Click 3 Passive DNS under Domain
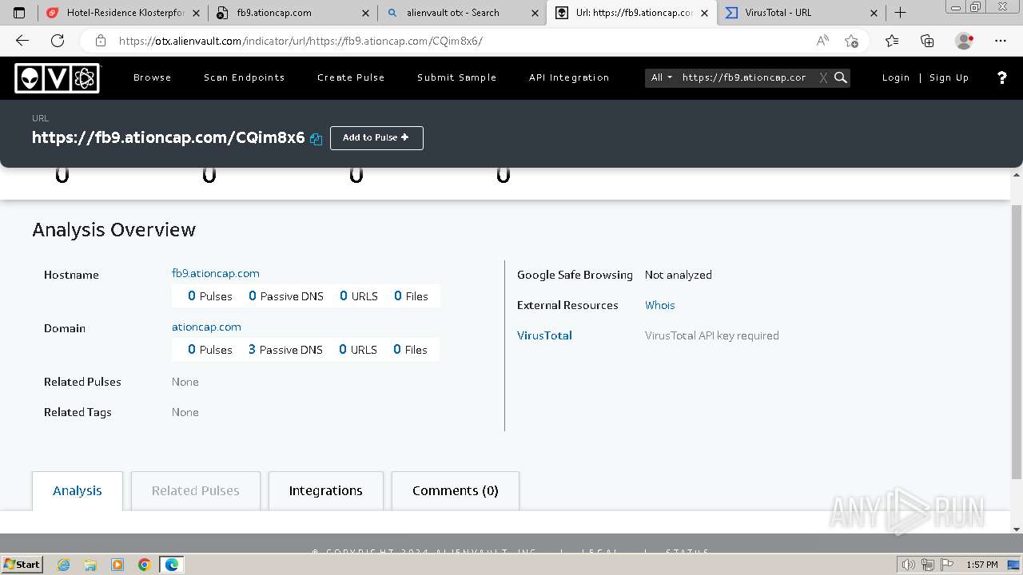Image resolution: width=1023 pixels, height=575 pixels. click(x=285, y=350)
